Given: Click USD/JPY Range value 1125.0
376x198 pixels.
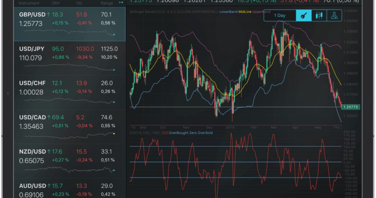Looking at the screenshot, I should (109, 49).
